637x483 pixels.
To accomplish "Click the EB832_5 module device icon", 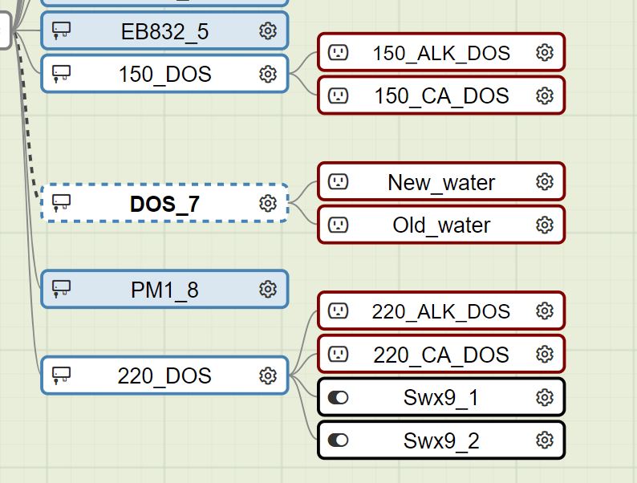I will pos(61,30).
